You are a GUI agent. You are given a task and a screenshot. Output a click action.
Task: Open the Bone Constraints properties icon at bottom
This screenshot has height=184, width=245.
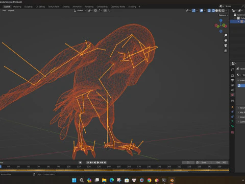click(x=232, y=132)
